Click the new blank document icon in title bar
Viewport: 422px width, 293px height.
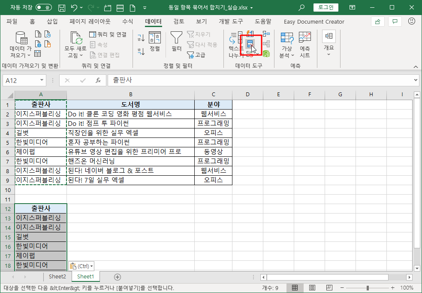tap(133, 8)
